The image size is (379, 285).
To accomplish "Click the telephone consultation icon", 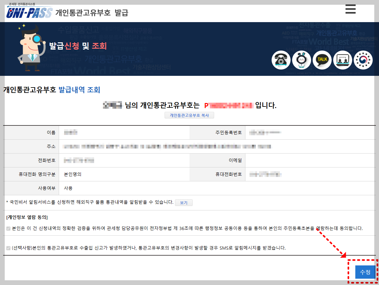I will point(281,60).
